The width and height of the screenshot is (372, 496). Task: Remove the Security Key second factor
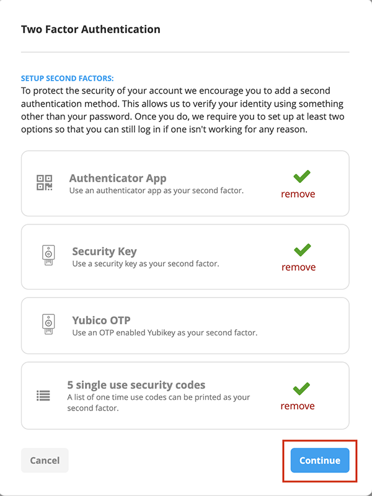pyautogui.click(x=298, y=267)
